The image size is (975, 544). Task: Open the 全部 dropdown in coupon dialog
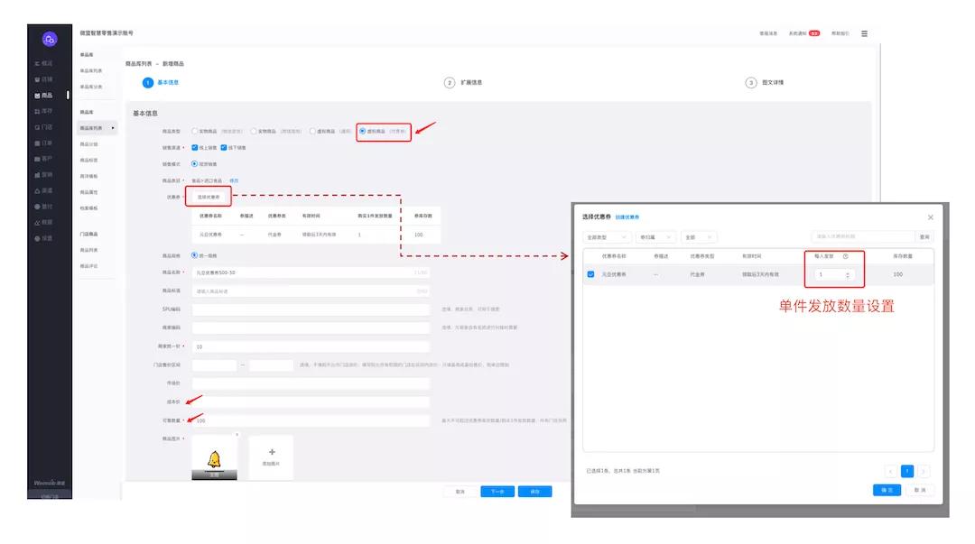pos(699,237)
